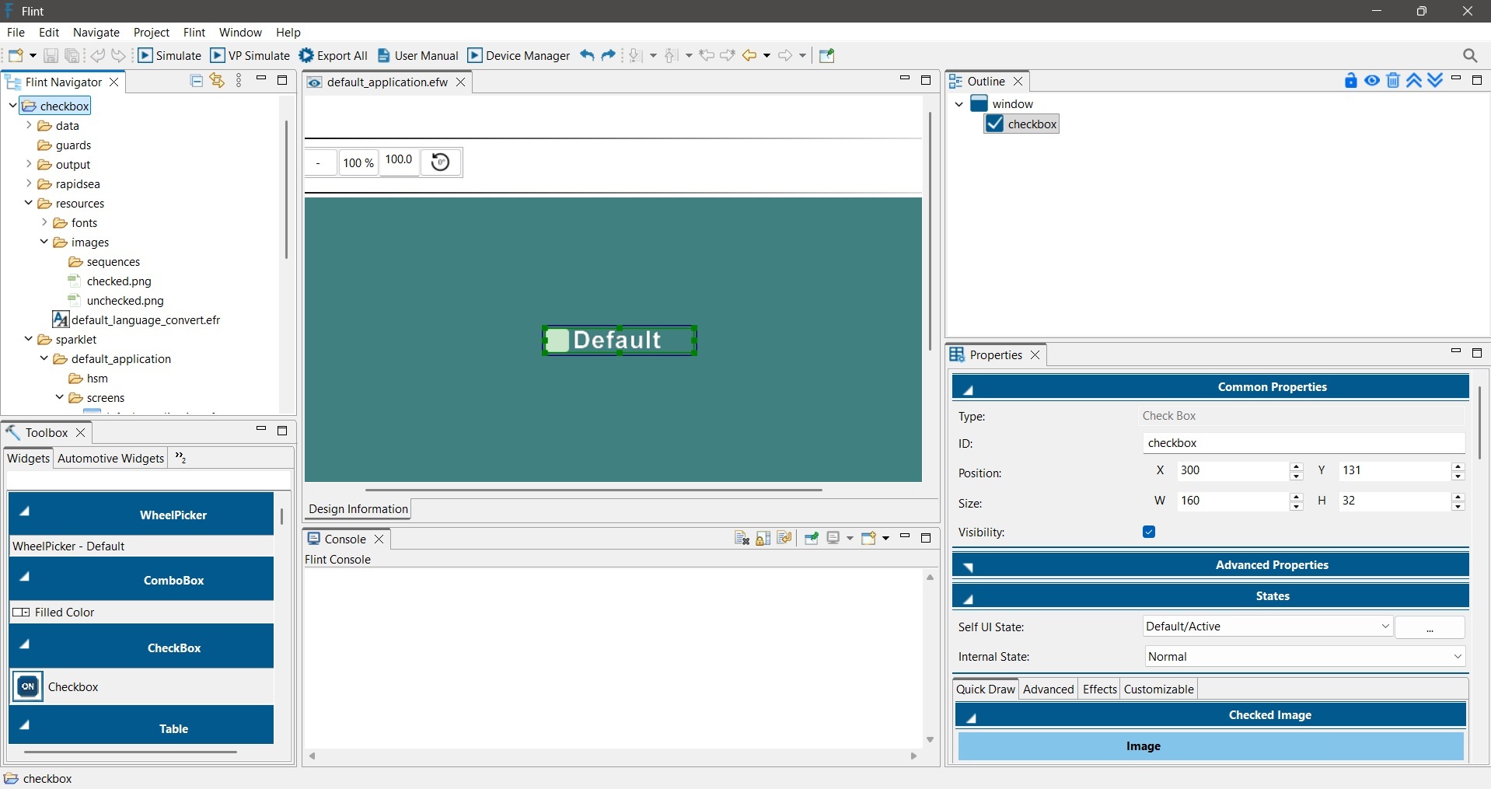Increase the W size value by one step
Image resolution: width=1491 pixels, height=789 pixels.
[1296, 496]
